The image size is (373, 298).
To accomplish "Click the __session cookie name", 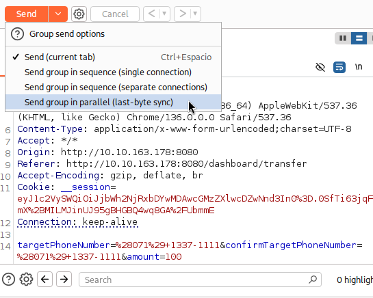I will click(85, 187).
